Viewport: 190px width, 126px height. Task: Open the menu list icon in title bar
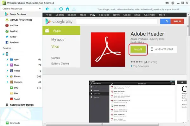tap(173, 3)
